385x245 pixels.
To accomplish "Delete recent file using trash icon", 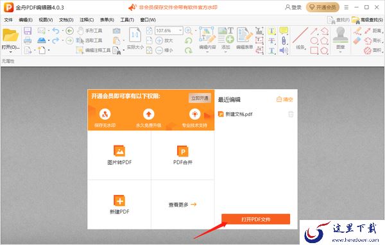I will 291,114.
